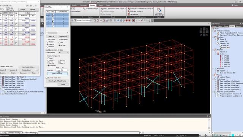
Task: Click HEA260 section icon in Works tree
Action: click(221, 67)
